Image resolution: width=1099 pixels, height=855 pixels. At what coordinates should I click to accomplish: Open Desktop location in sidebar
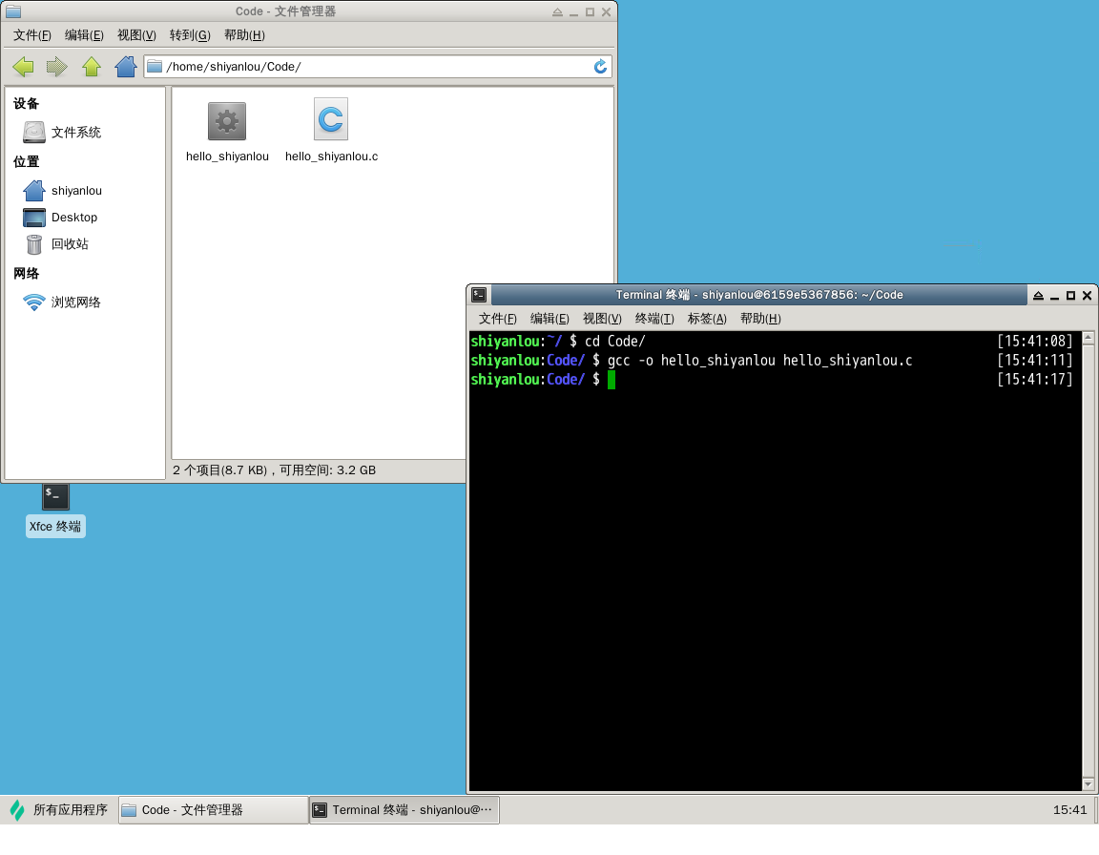point(60,218)
